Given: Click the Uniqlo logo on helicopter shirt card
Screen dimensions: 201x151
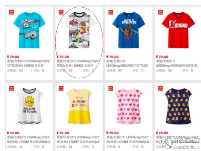Looking at the screenshot, I should tap(11, 12).
